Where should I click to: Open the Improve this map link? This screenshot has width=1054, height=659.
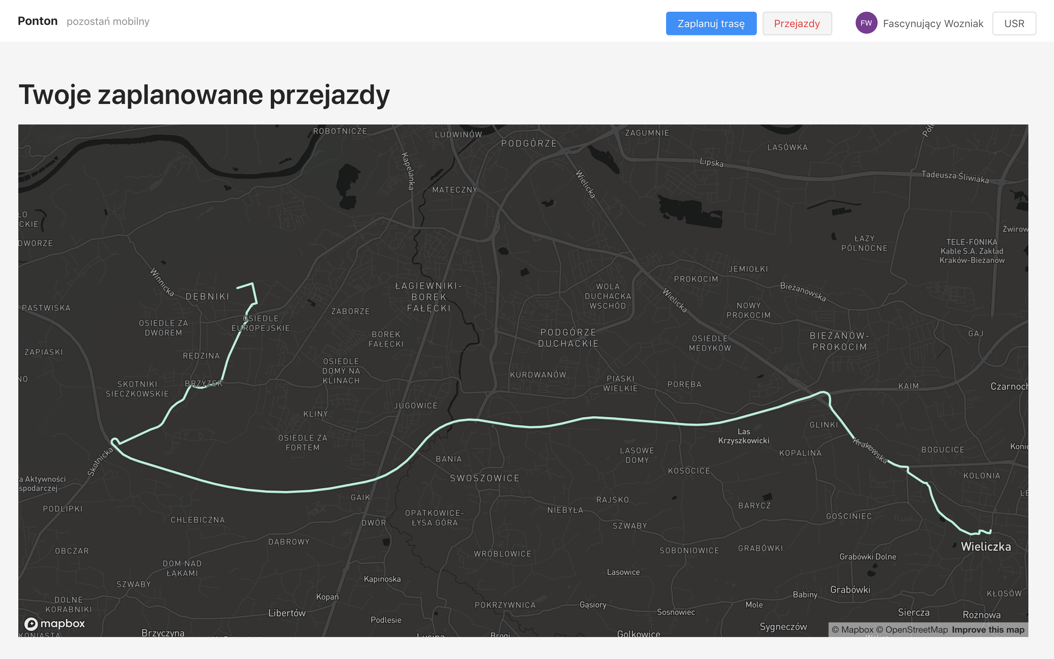(988, 629)
